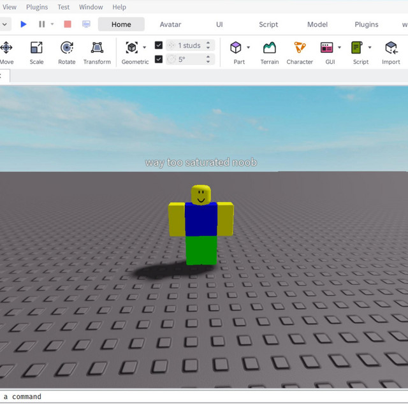
Task: Expand the Script tool dropdown arrow
Action: (370, 47)
